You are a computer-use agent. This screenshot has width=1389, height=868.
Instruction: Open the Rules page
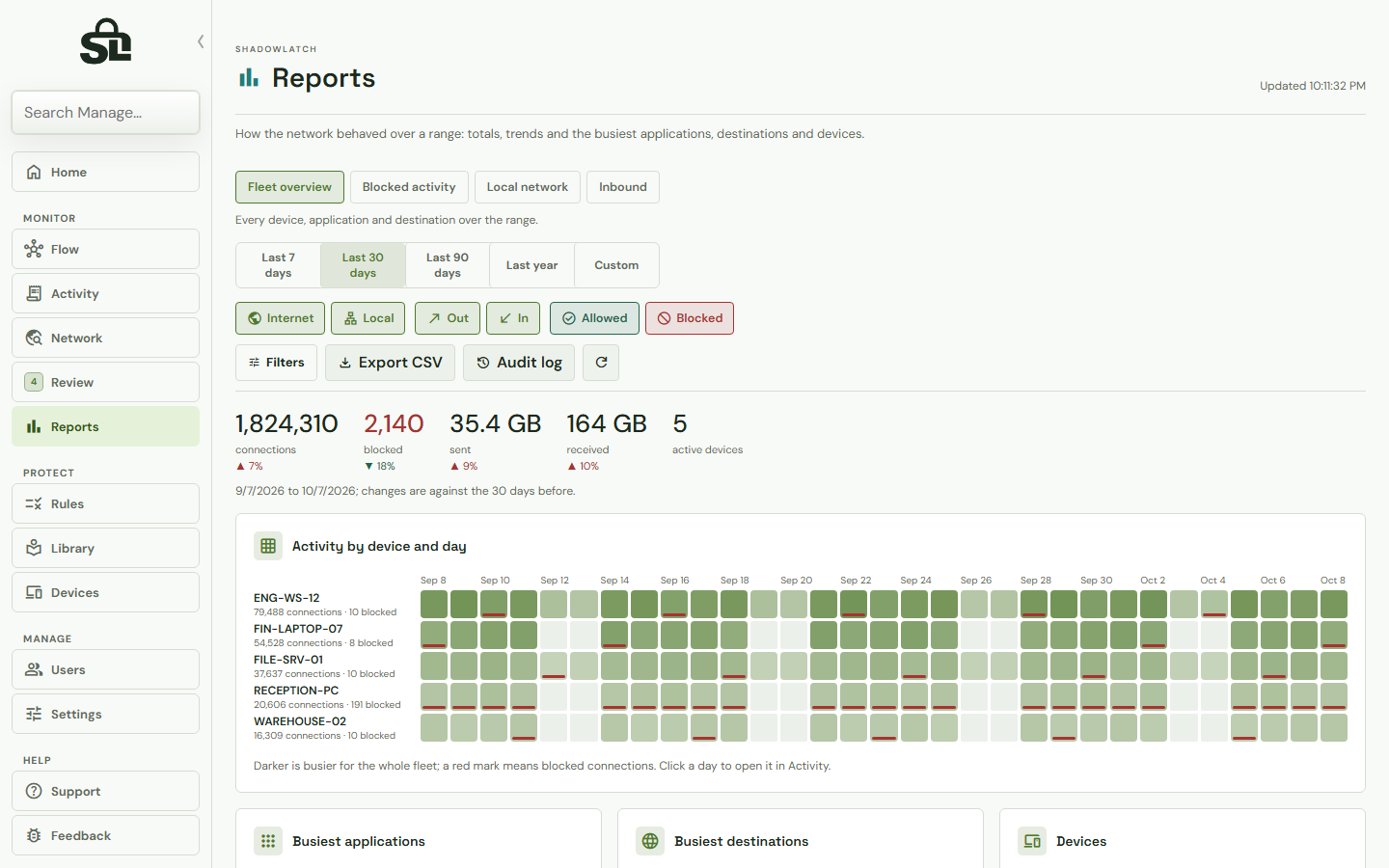tap(105, 503)
